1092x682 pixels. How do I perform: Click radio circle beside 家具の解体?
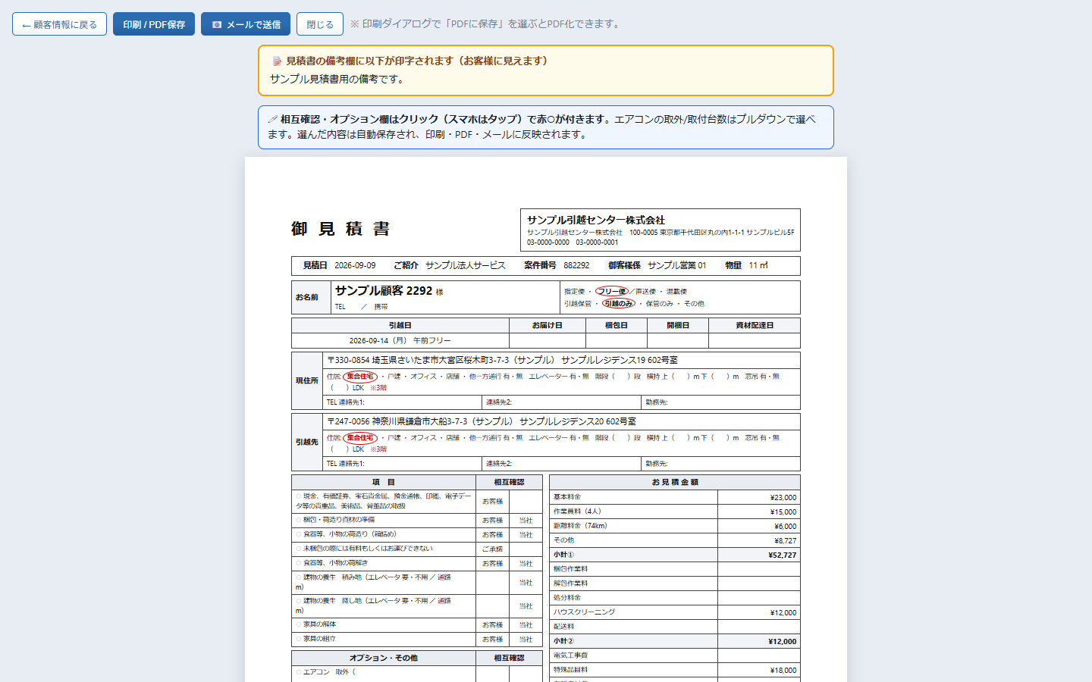[x=299, y=624]
